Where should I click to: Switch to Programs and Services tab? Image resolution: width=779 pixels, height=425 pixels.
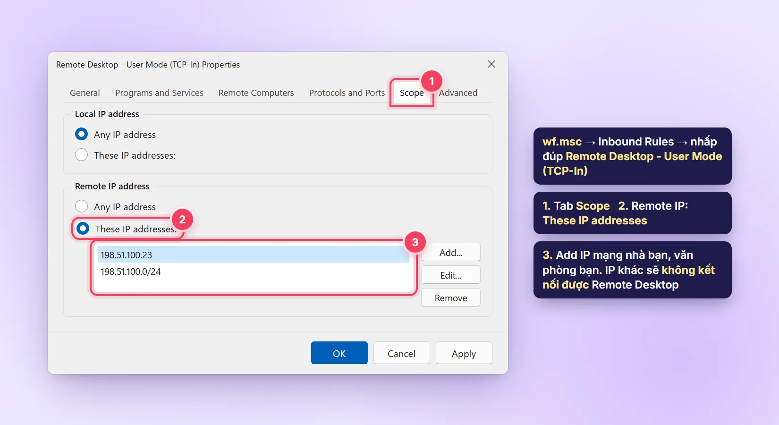[159, 93]
